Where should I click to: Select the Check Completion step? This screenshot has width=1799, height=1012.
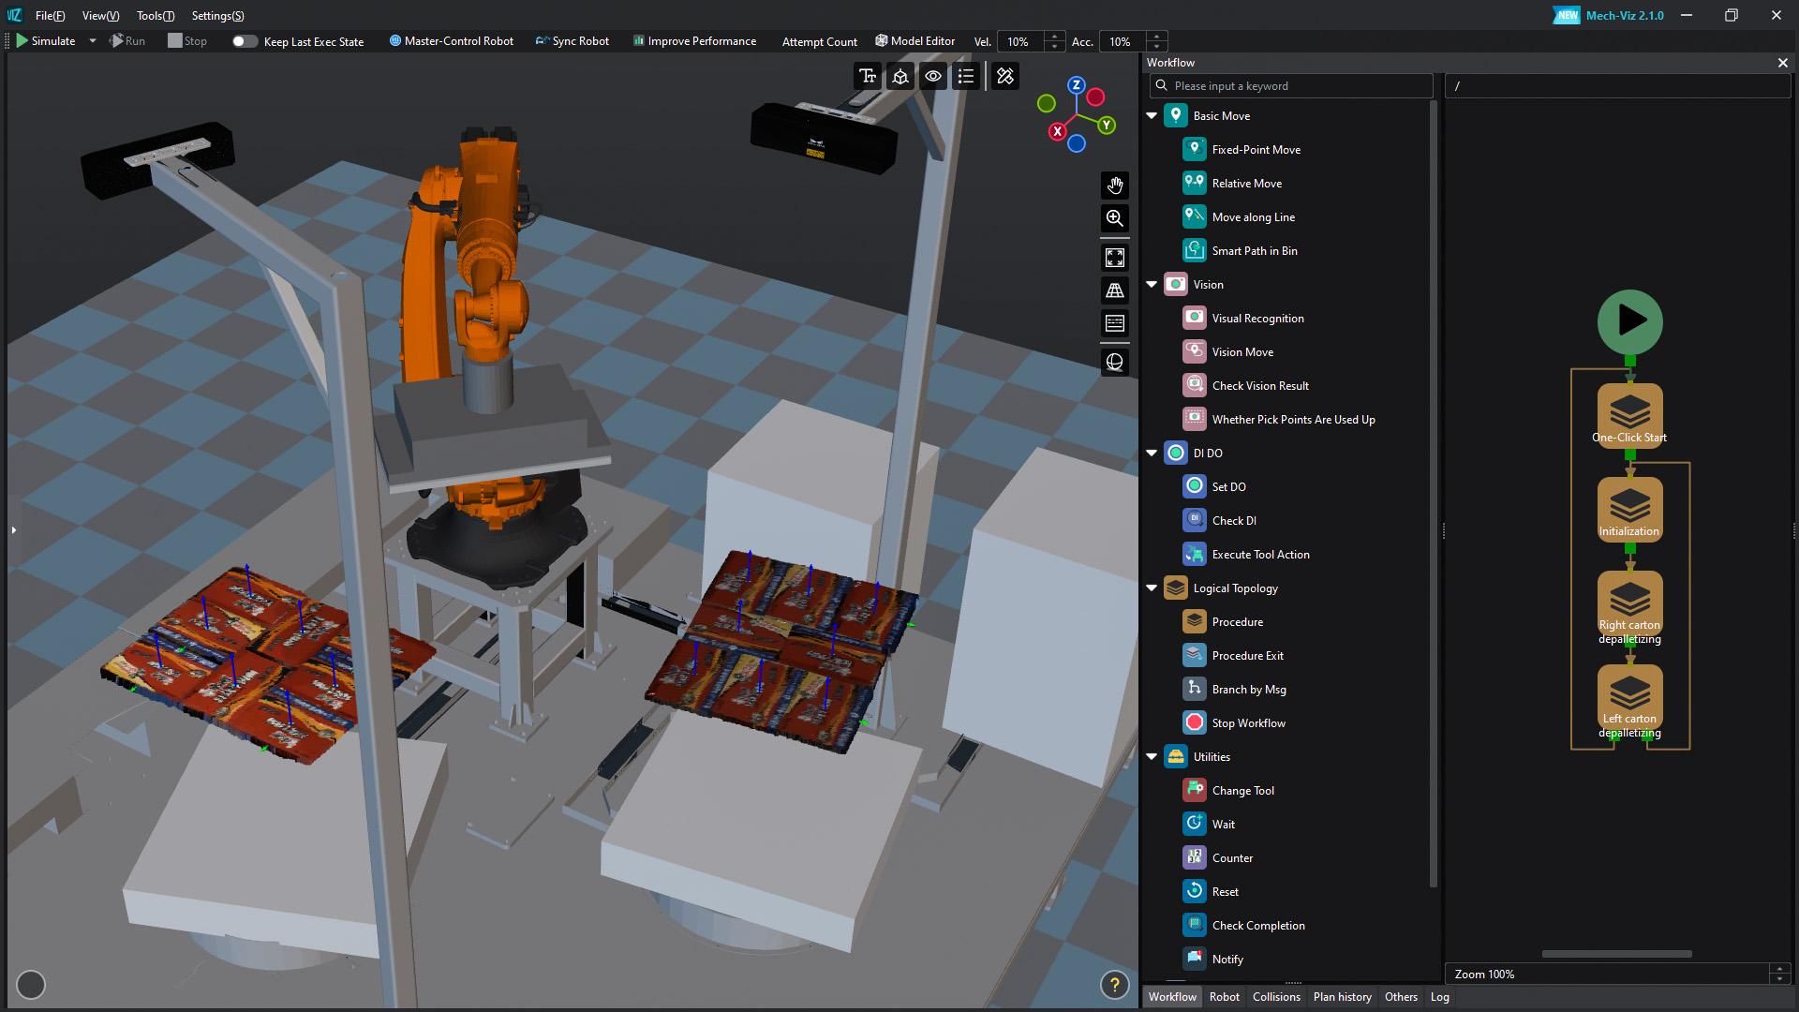1258,926
